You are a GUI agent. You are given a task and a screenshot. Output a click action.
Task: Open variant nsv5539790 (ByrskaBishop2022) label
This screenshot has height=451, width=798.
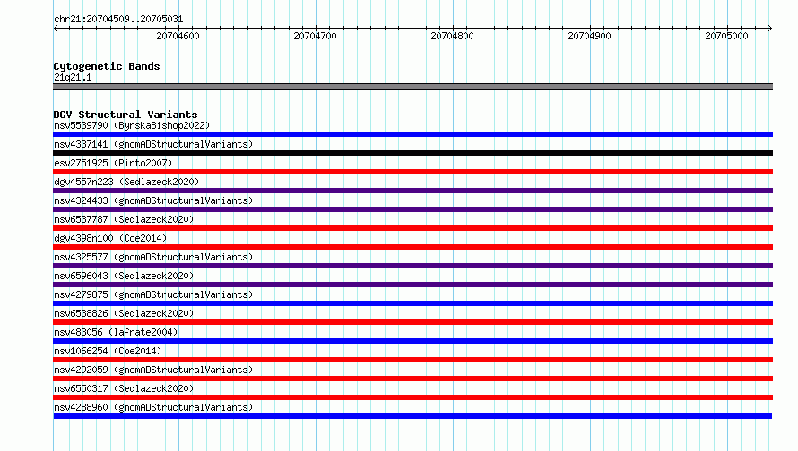click(x=132, y=125)
